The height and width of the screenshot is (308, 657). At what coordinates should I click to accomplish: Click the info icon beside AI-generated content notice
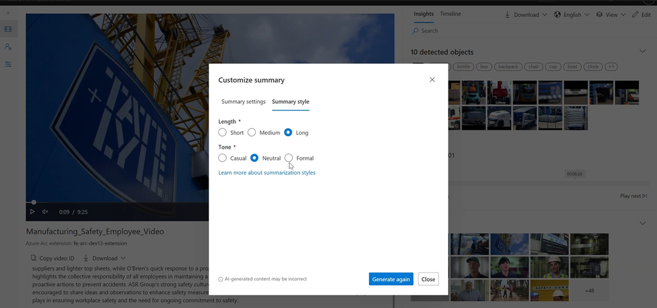click(221, 279)
